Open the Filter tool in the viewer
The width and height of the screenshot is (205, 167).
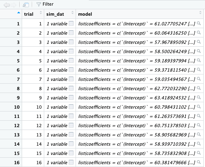point(45,4)
